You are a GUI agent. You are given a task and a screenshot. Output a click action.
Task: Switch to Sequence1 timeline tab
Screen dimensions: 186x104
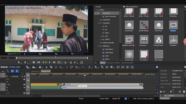35,71
